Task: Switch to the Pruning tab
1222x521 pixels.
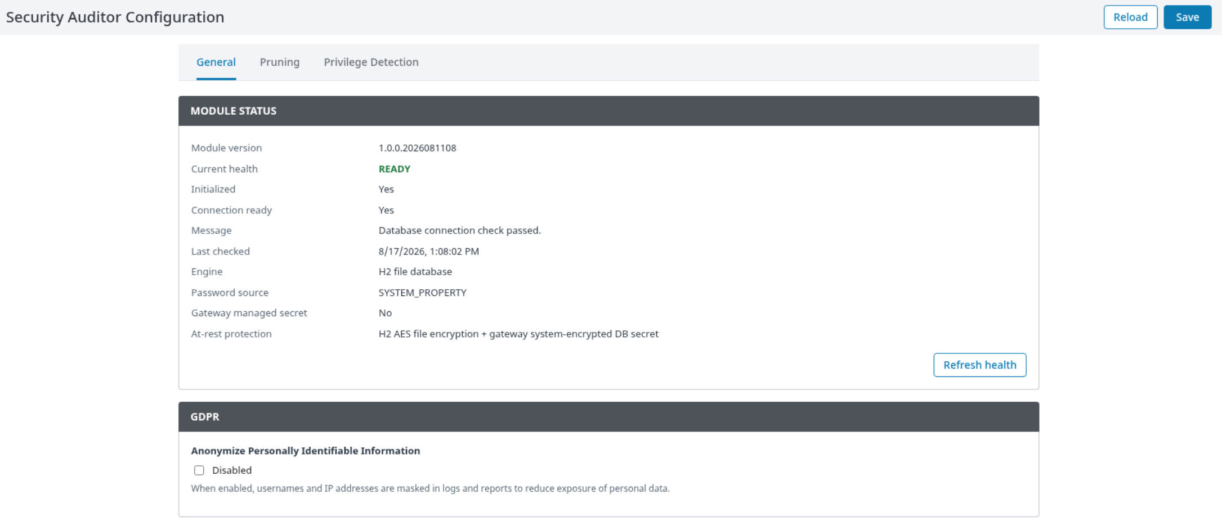Action: pyautogui.click(x=279, y=62)
